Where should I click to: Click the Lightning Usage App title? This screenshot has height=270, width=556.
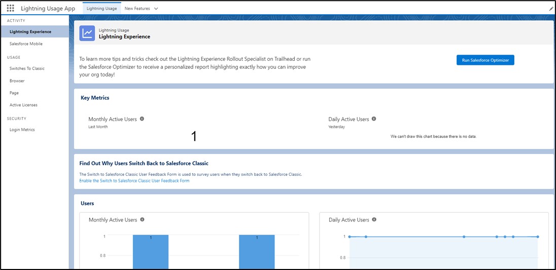point(48,9)
